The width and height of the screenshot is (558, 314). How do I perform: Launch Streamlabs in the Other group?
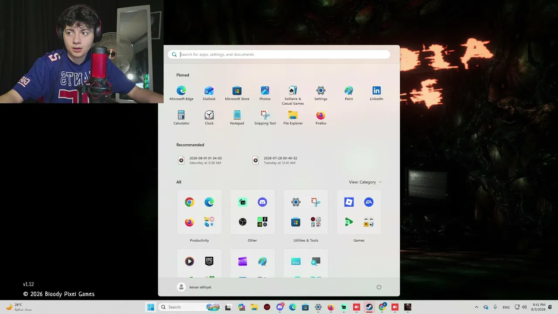click(243, 202)
